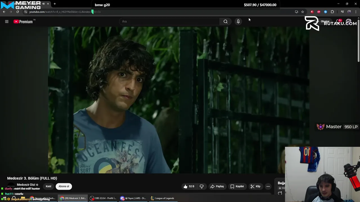This screenshot has height=202, width=360.
Task: Open the ABP adblock extension icon
Action: point(319,12)
